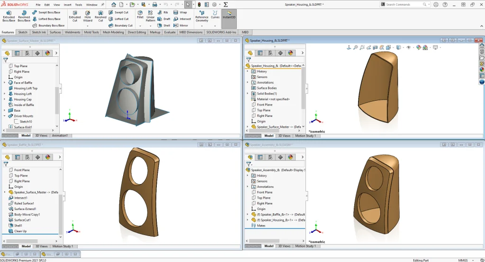Click the Rebuild traffic light icon

point(199,4)
